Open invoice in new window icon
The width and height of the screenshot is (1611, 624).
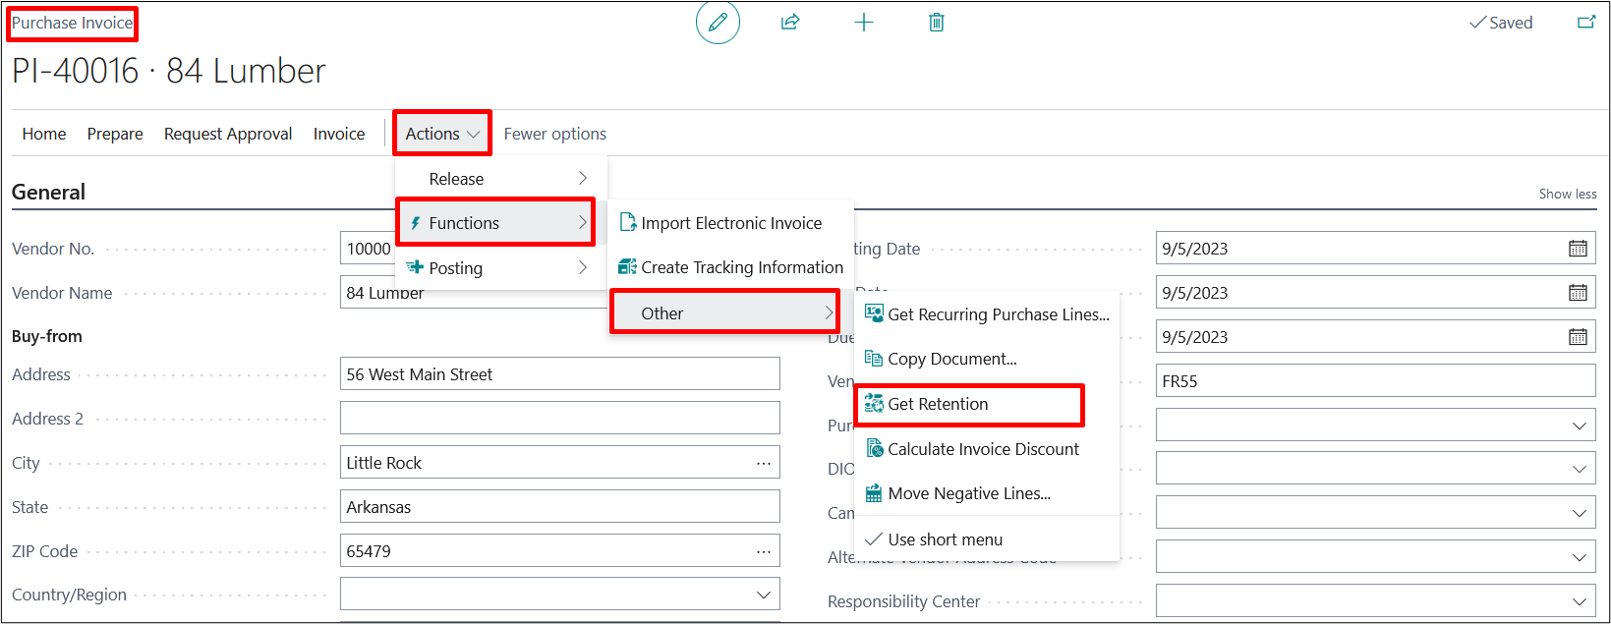tap(1585, 23)
